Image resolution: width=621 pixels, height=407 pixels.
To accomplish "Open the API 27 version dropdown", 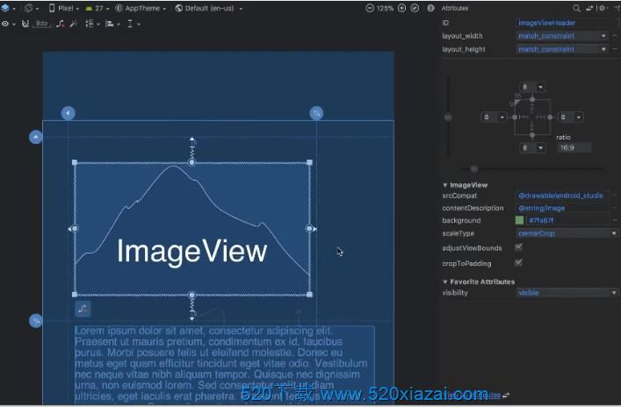I will coord(97,8).
